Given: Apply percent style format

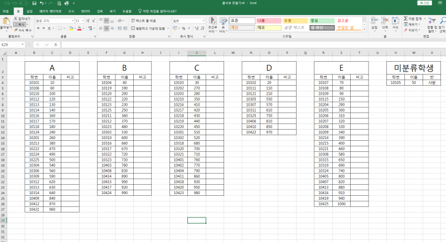Looking at the screenshot, I should 184,28.
